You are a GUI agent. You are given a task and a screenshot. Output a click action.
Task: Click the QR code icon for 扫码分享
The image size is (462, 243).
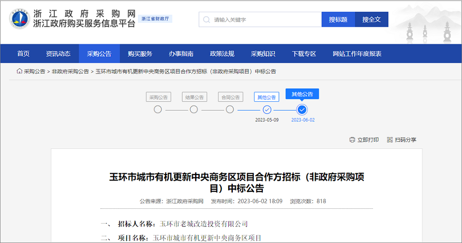[x=390, y=140]
